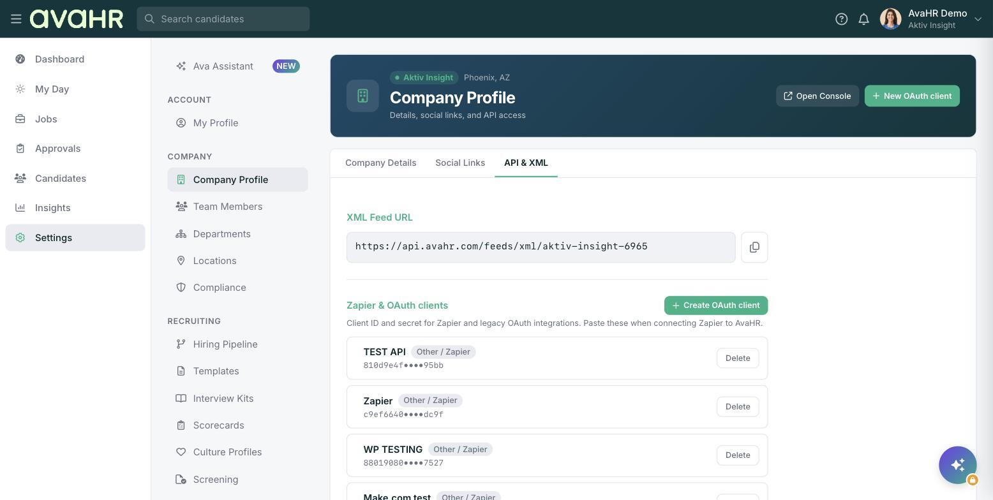The height and width of the screenshot is (500, 993).
Task: Delete the TEST API client
Action: pos(738,358)
